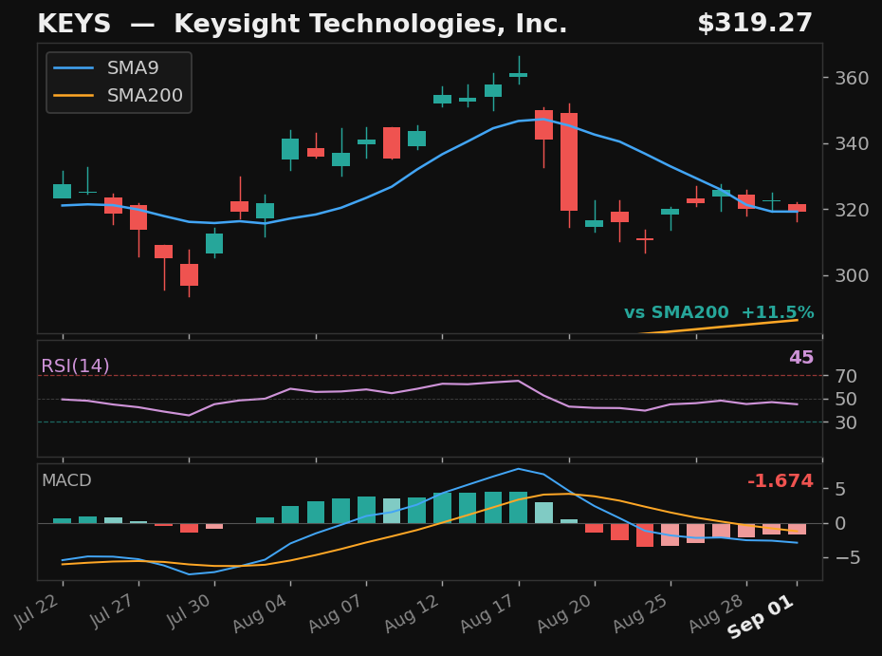Screen dimensions: 882x656
Task: Click the 340 price axis label
Action: (852, 144)
